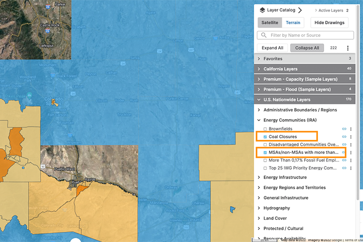Uncheck the Coal Closures layer

265,137
